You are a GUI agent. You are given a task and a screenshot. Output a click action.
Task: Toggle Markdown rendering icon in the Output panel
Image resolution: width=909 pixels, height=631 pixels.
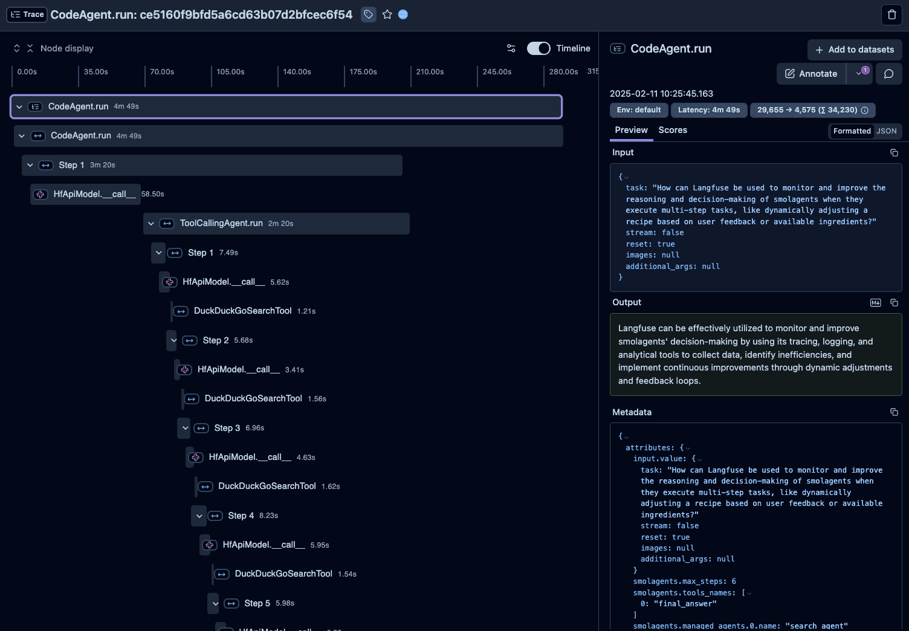(875, 302)
